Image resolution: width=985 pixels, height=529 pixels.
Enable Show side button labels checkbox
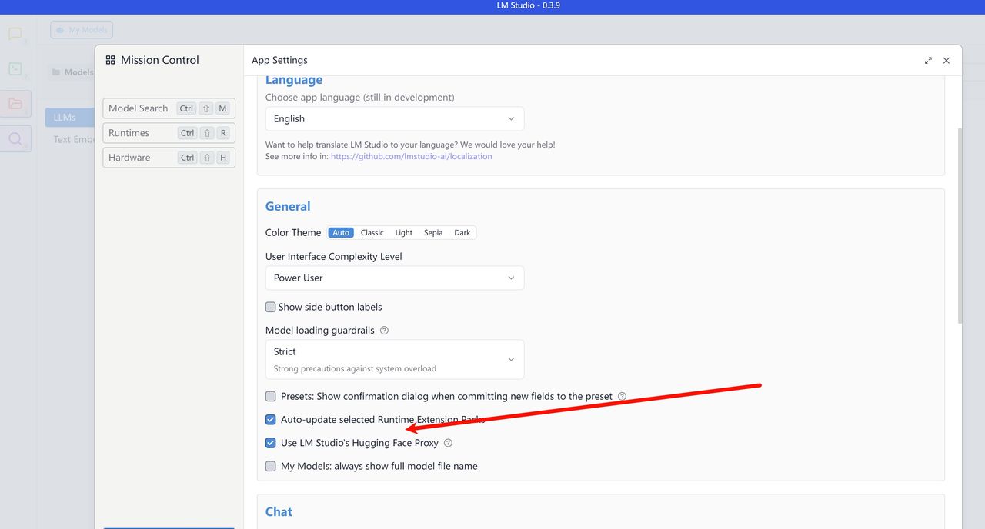[x=270, y=307]
